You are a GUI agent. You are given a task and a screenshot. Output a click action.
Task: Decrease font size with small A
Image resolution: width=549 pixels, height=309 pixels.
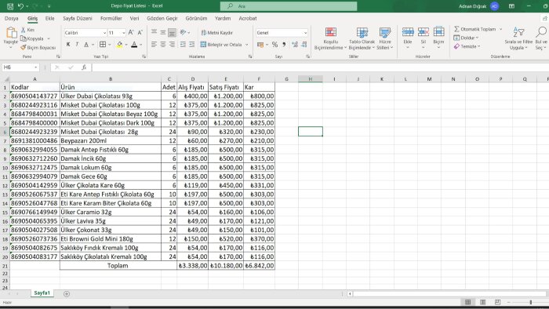coord(140,32)
